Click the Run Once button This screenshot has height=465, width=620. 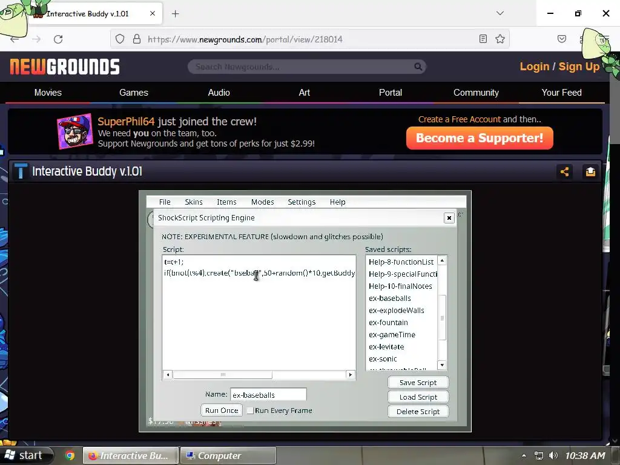click(222, 411)
